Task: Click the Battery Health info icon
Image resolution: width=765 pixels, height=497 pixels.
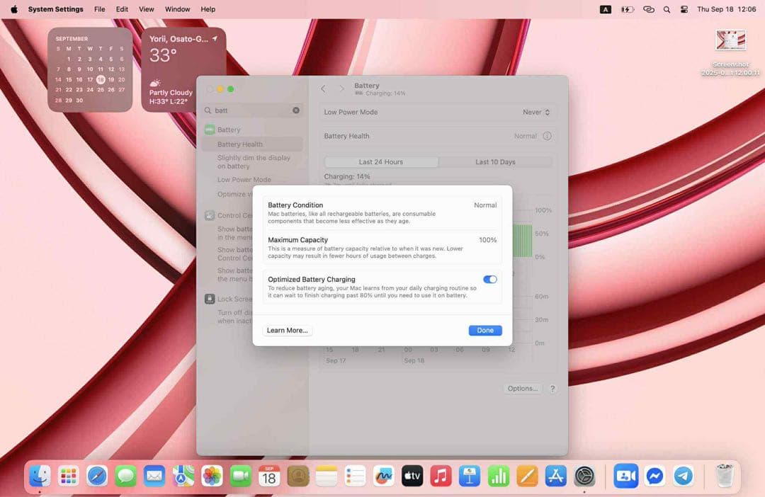Action: (548, 136)
